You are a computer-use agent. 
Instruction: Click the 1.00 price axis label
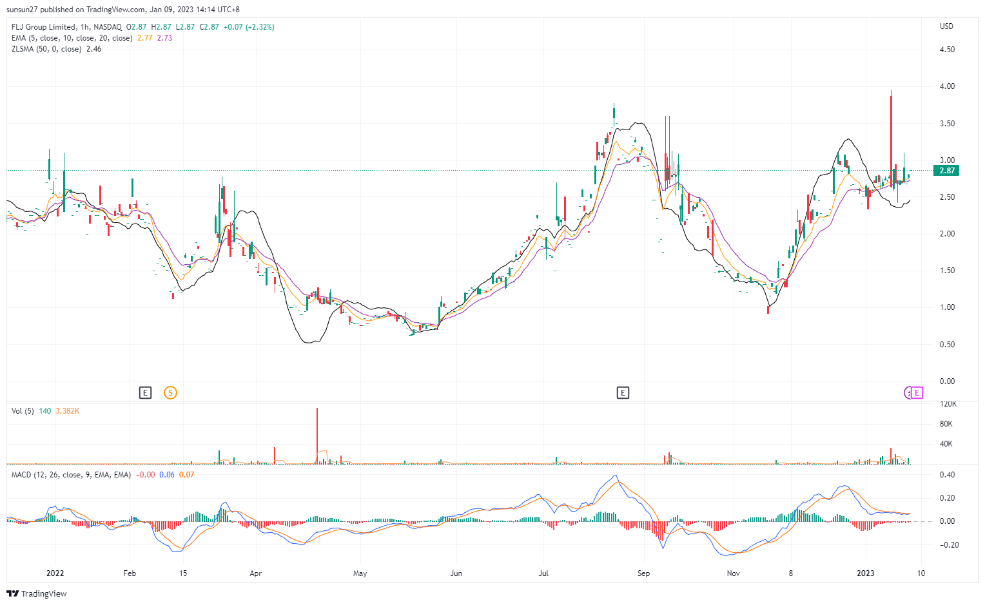click(x=947, y=307)
